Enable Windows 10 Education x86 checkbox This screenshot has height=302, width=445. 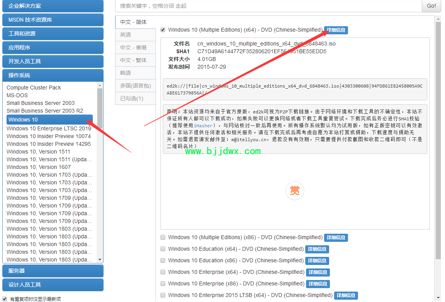click(163, 260)
